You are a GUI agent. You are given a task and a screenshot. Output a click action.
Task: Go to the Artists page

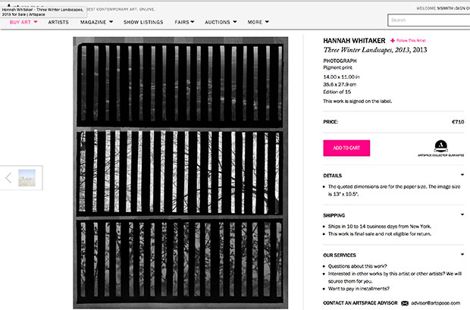[58, 22]
